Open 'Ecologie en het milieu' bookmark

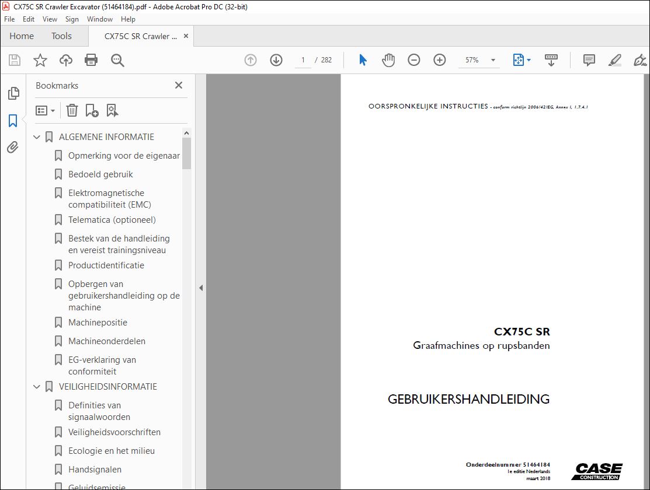pos(112,451)
